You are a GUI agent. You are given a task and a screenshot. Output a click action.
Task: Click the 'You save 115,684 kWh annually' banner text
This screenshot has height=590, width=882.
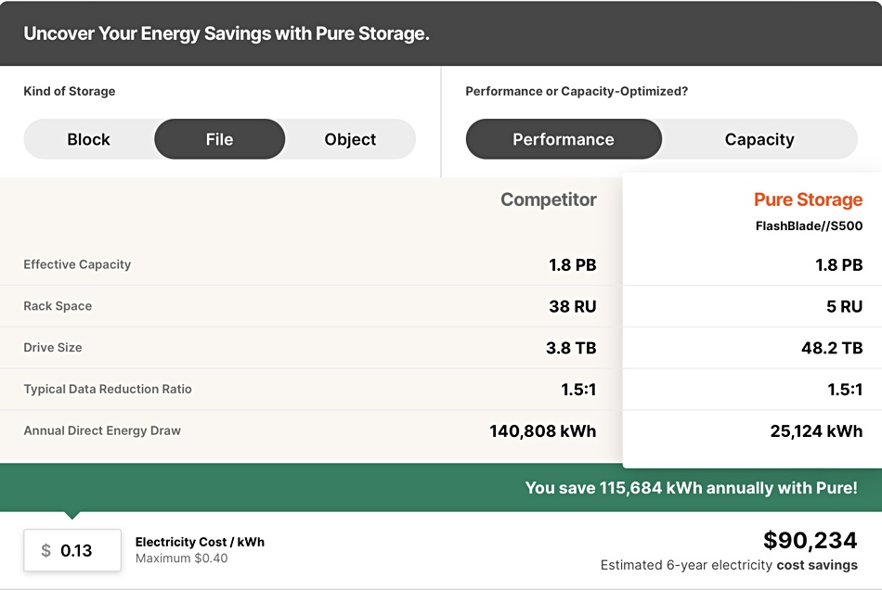[x=692, y=488]
